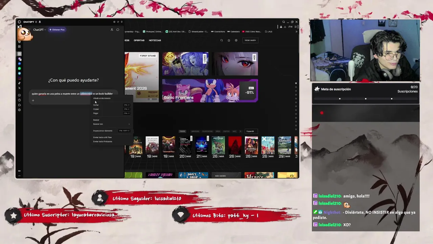The height and width of the screenshot is (244, 433).
Task: Open sidebar settings gear icon
Action: click(x=20, y=110)
